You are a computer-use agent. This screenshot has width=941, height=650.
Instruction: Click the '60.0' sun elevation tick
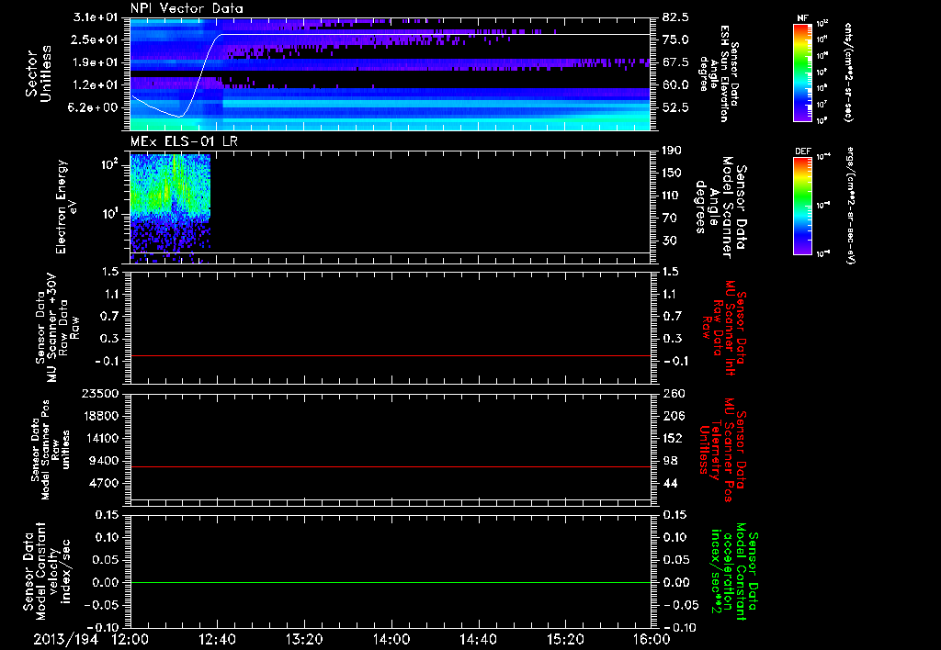click(675, 85)
